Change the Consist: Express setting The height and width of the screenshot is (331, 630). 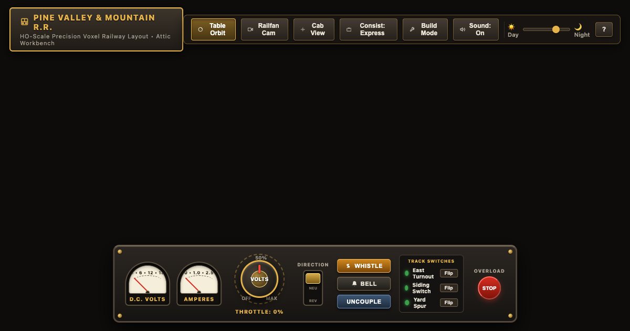coord(369,29)
